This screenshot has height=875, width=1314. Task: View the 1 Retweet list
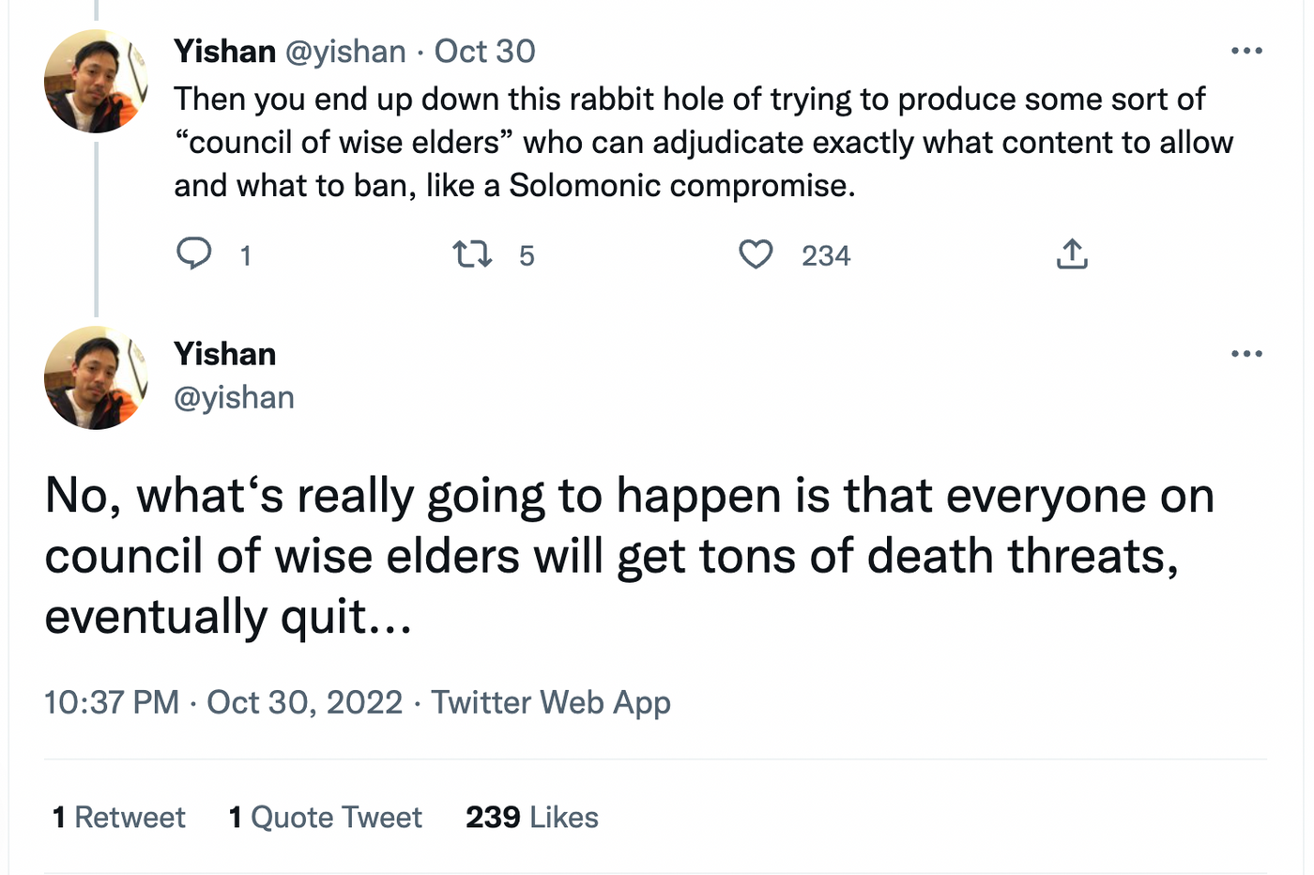119,817
